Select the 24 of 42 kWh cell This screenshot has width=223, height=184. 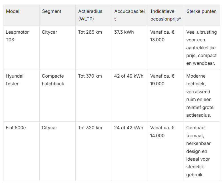click(130, 151)
